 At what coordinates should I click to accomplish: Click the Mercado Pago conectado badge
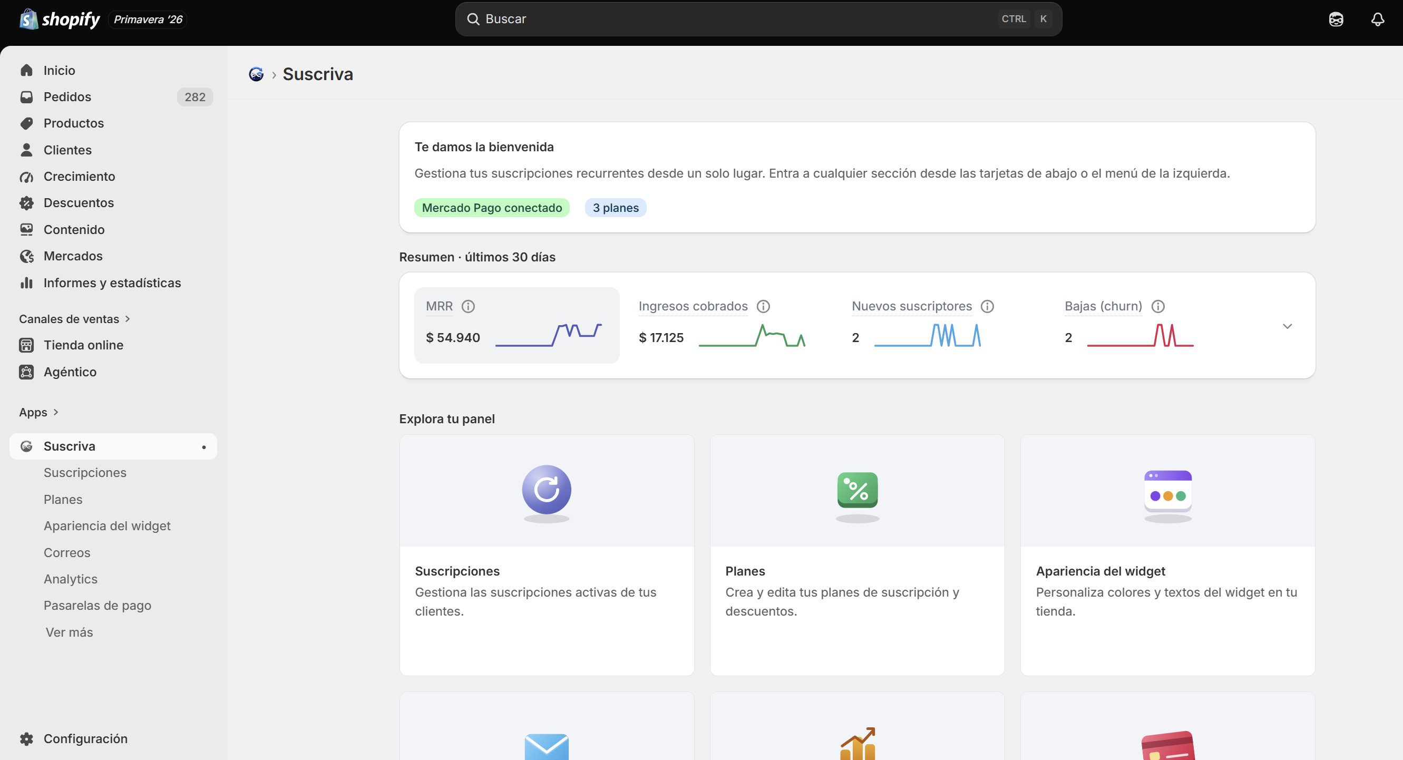tap(492, 208)
